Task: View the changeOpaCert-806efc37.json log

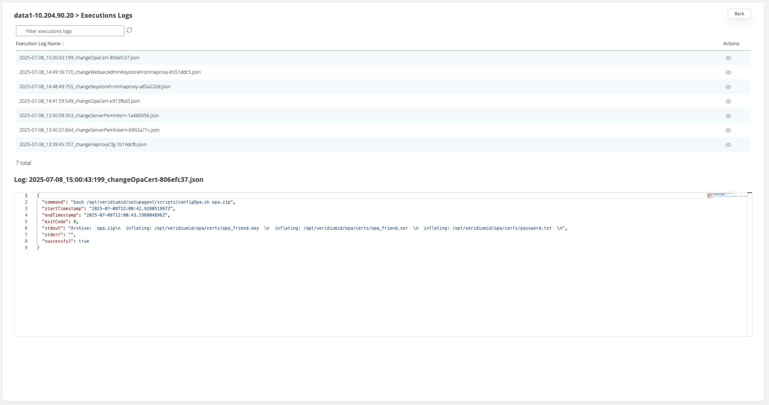Action: pos(728,58)
